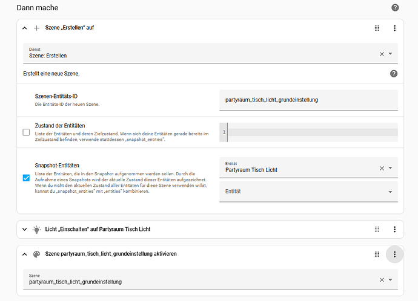The image size is (418, 301).
Task: Open the empty Entität dropdown
Action: (x=390, y=192)
